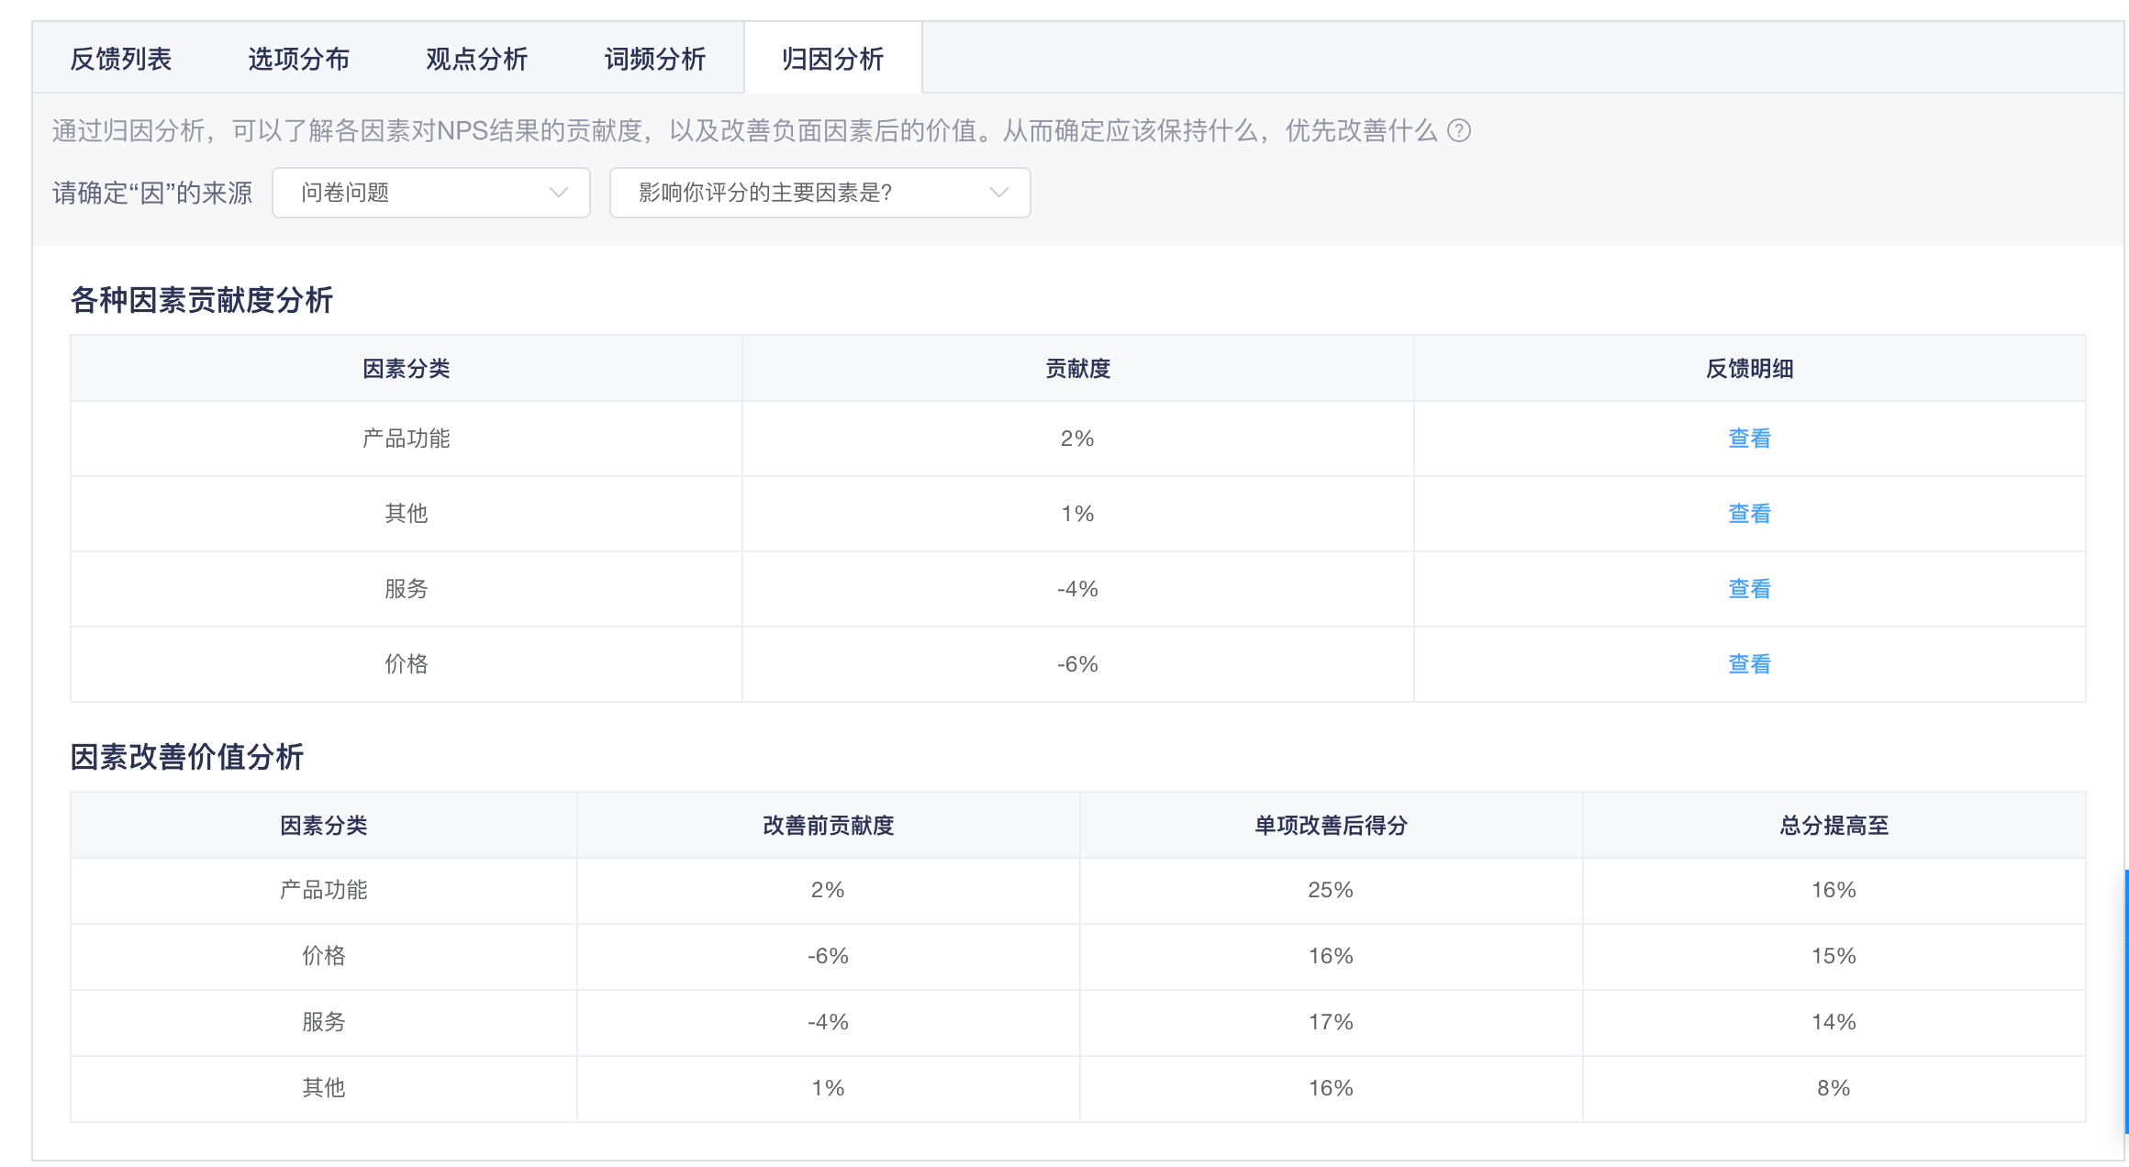Select the 词频分析 tab
The height and width of the screenshot is (1167, 2129).
point(655,60)
